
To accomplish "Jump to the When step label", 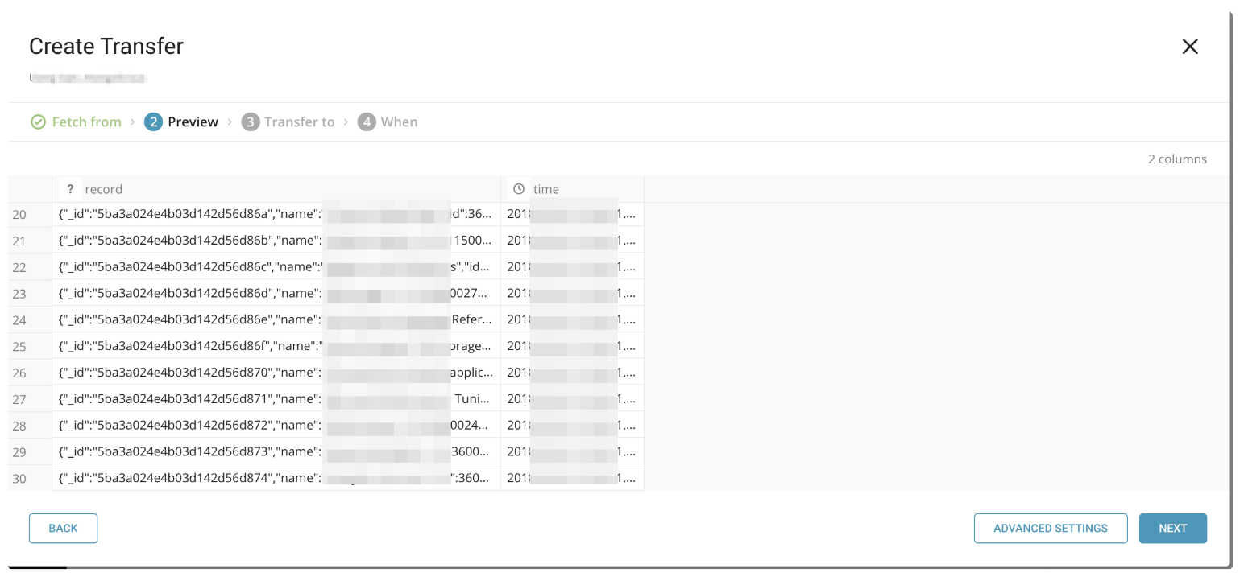I will click(x=399, y=122).
